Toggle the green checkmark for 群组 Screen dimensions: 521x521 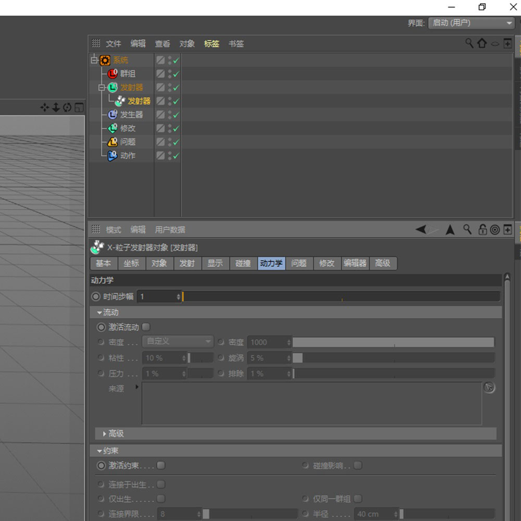(x=176, y=74)
